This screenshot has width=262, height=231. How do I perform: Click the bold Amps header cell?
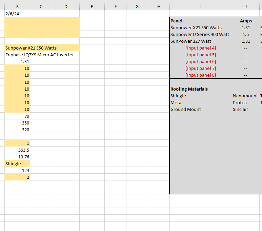point(246,21)
